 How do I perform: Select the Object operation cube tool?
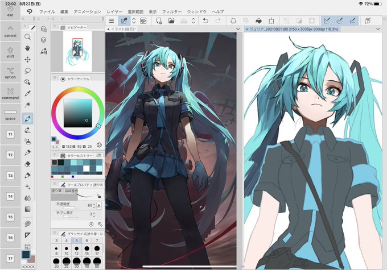coord(27,82)
